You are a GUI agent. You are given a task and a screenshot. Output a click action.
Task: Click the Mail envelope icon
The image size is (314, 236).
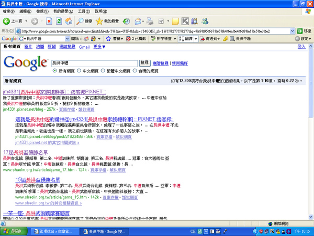138,21
